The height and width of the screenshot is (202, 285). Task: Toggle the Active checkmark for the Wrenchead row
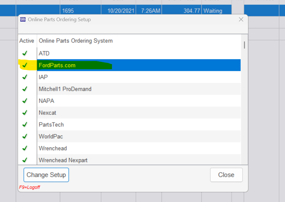coord(25,148)
